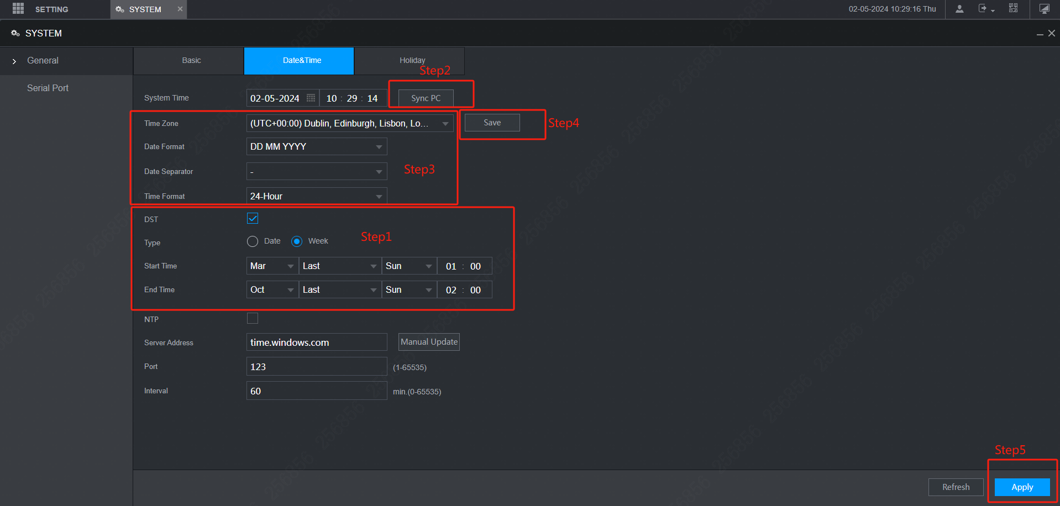Click the SYSTEM settings gear beside the title
The width and height of the screenshot is (1060, 506).
tap(15, 33)
